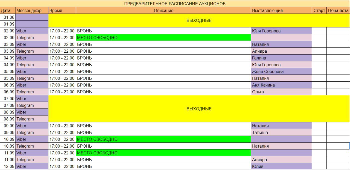Screen dimensions: 350x170
Task: Select Галина in the 04.09 Viber row
Action: coord(282,58)
